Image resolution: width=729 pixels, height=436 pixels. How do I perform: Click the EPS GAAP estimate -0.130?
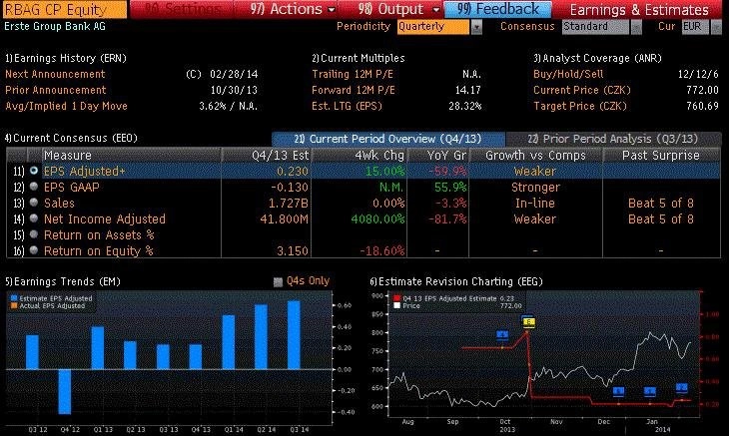point(290,188)
